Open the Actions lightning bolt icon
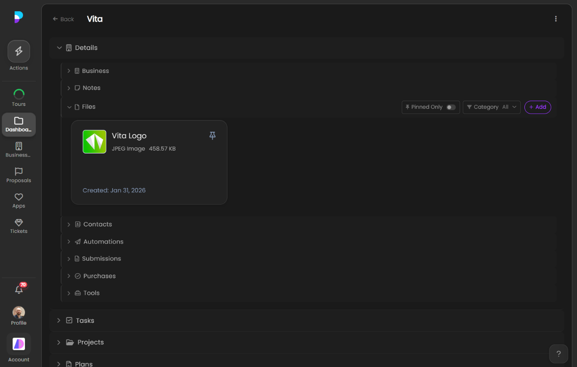 click(x=19, y=51)
